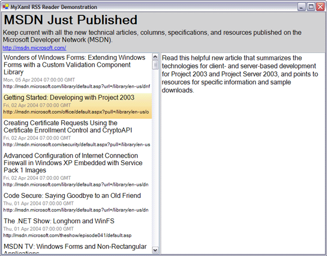Image resolution: width=327 pixels, height=256 pixels.
Task: Click the article list scrollbar thumb
Action: coord(155,65)
